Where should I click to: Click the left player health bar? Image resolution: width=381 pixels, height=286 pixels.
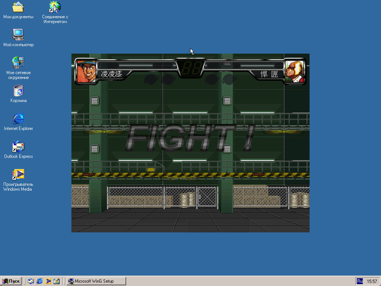(x=137, y=65)
